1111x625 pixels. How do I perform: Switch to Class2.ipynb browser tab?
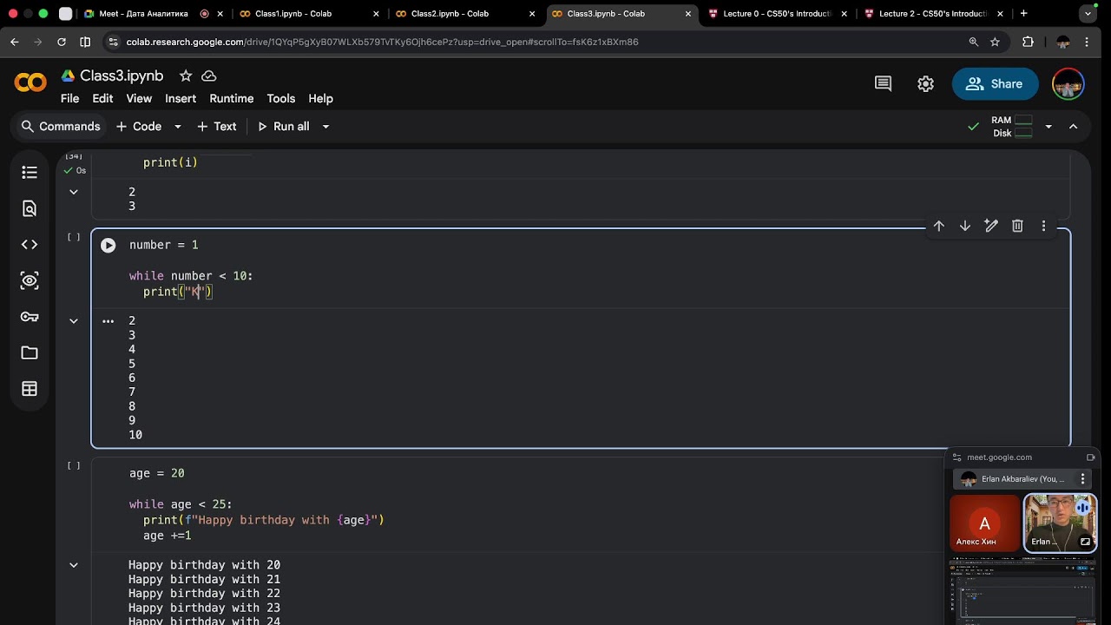(464, 14)
